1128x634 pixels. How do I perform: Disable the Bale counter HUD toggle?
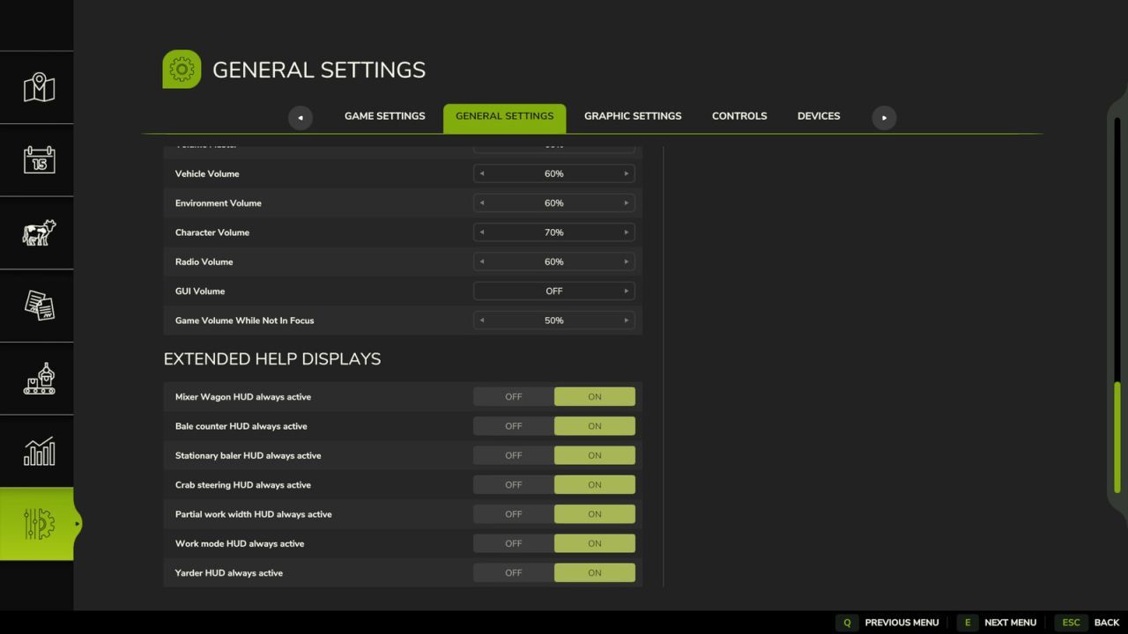[x=513, y=425]
